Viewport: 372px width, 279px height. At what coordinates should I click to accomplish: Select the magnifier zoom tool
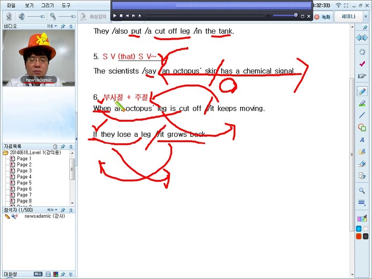tap(362, 191)
